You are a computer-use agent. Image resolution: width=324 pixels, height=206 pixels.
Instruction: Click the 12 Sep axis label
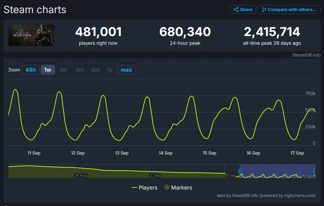[78, 153]
